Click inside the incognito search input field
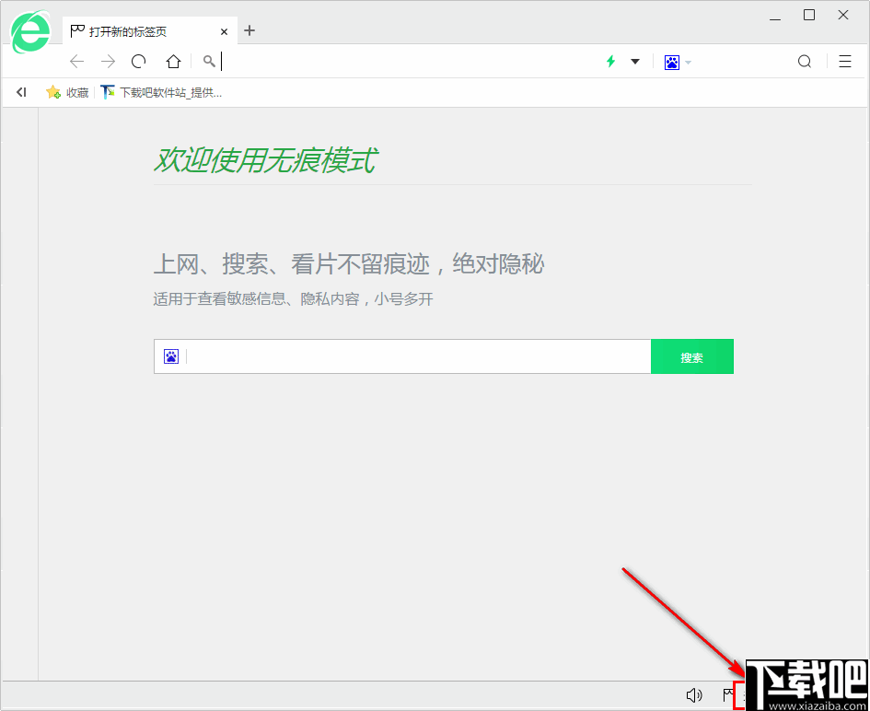Image resolution: width=870 pixels, height=711 pixels. click(405, 356)
